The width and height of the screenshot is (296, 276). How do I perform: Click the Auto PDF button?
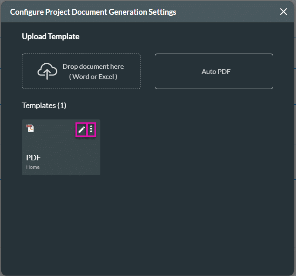coord(214,71)
